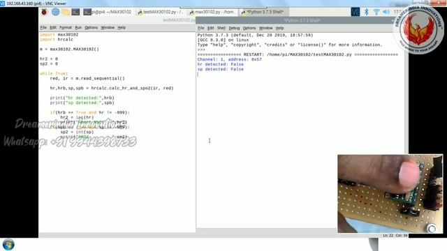Open Options menu in the editor window

click(x=91, y=28)
